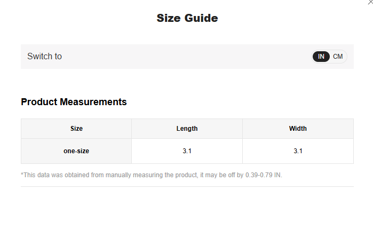Click the word "Size" in the dialog title
The image size is (373, 229).
click(168, 18)
